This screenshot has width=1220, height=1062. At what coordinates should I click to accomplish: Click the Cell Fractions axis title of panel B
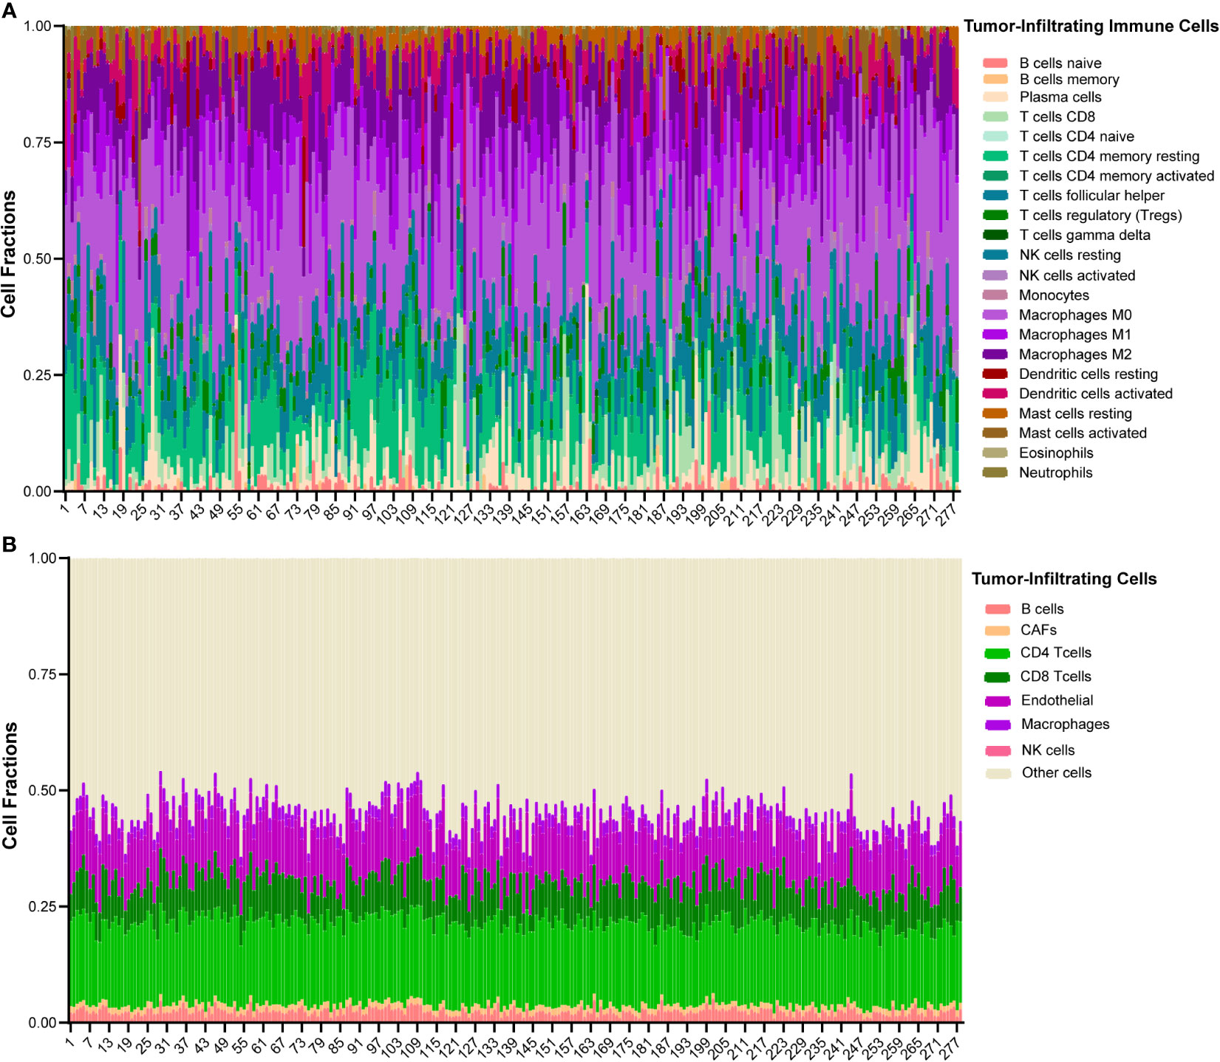point(9,786)
